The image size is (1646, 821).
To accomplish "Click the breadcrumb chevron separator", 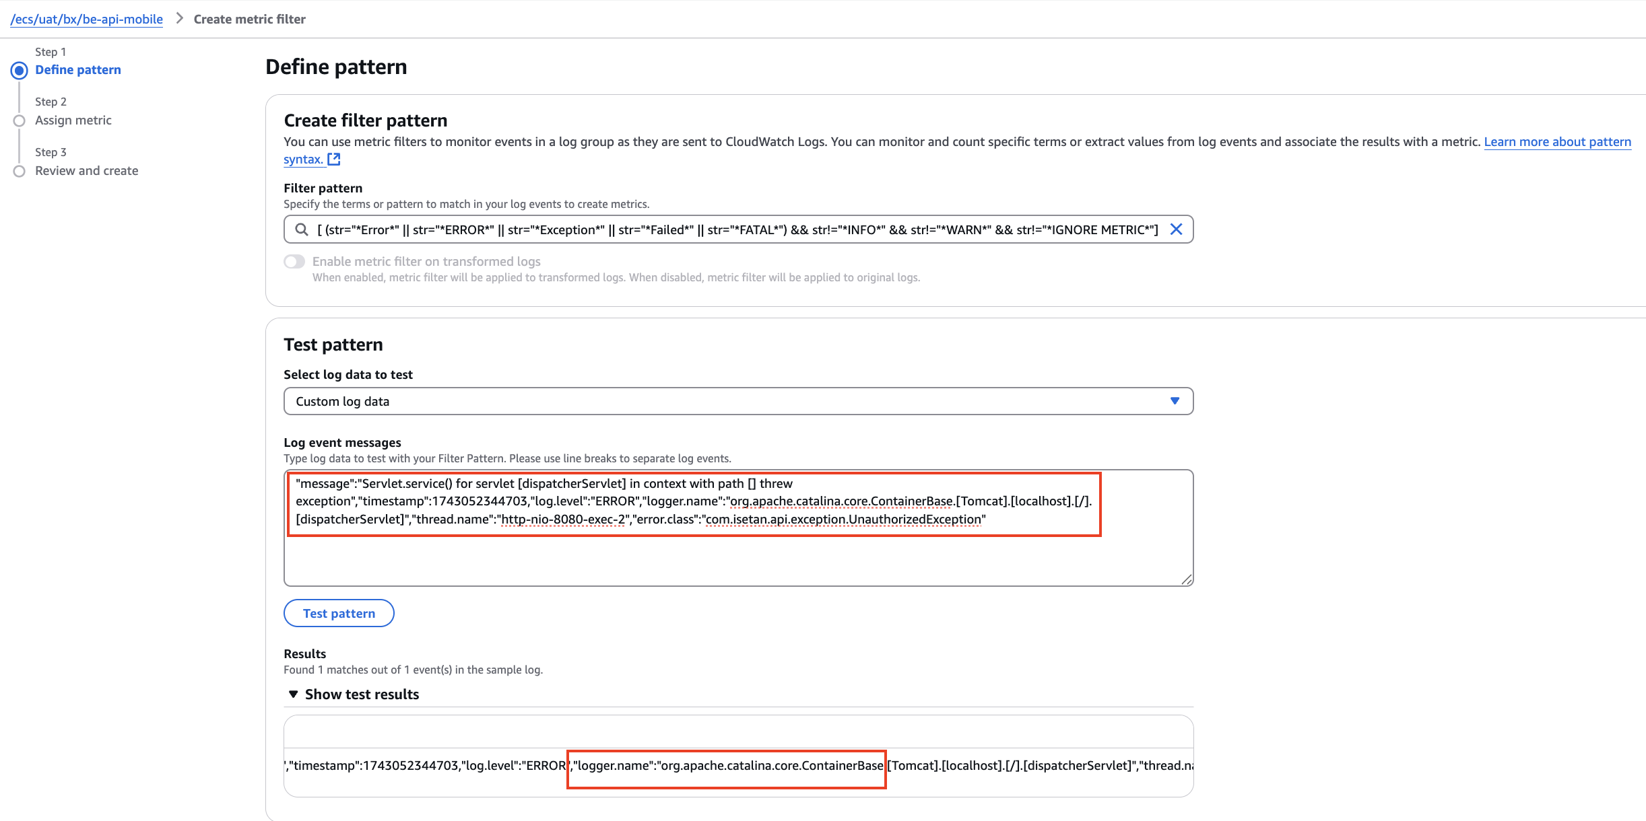I will click(179, 18).
